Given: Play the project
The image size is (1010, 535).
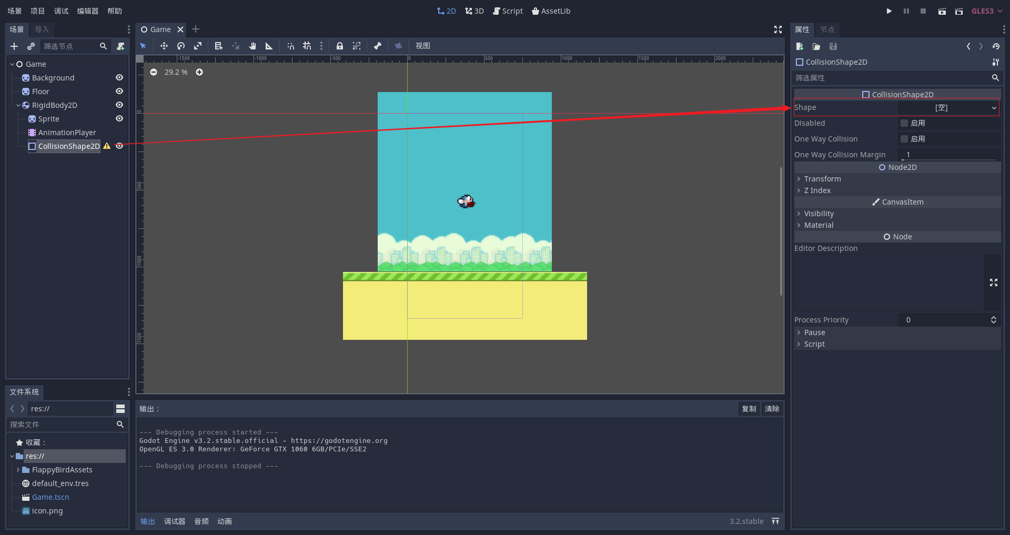Looking at the screenshot, I should click(x=889, y=11).
